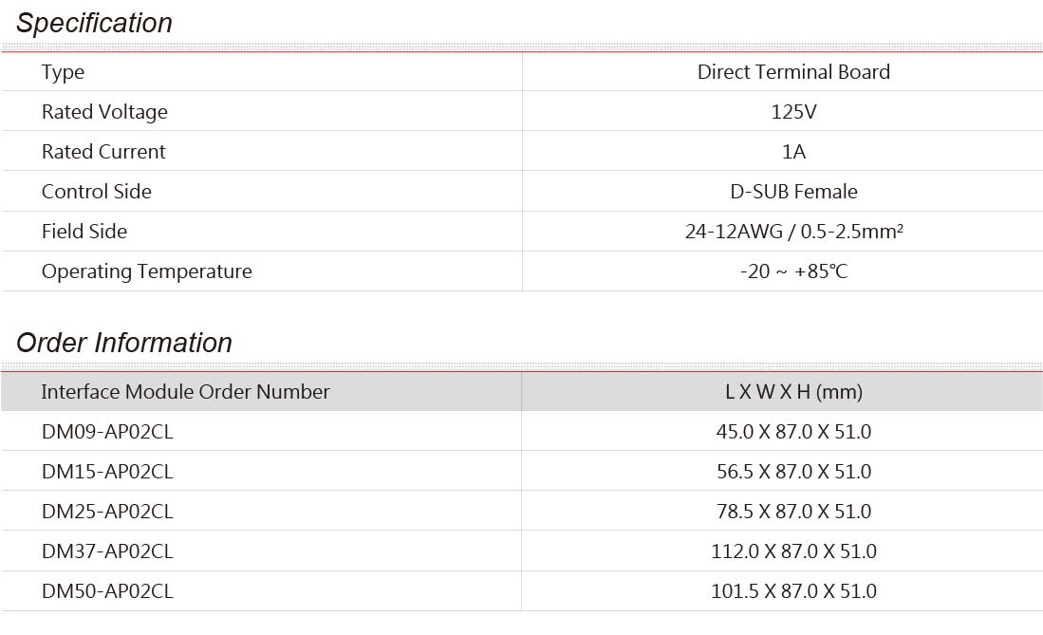The width and height of the screenshot is (1043, 635).
Task: Click dimension 56.5 X 87.0 X 51.0
Action: pos(793,471)
